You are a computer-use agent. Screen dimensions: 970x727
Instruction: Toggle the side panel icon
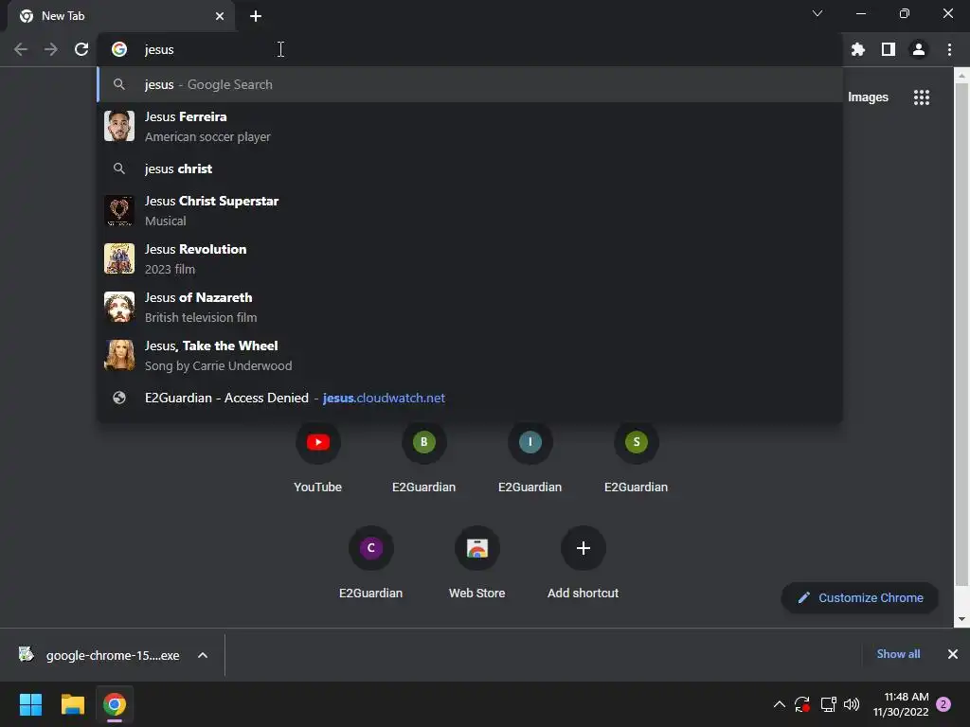[889, 49]
